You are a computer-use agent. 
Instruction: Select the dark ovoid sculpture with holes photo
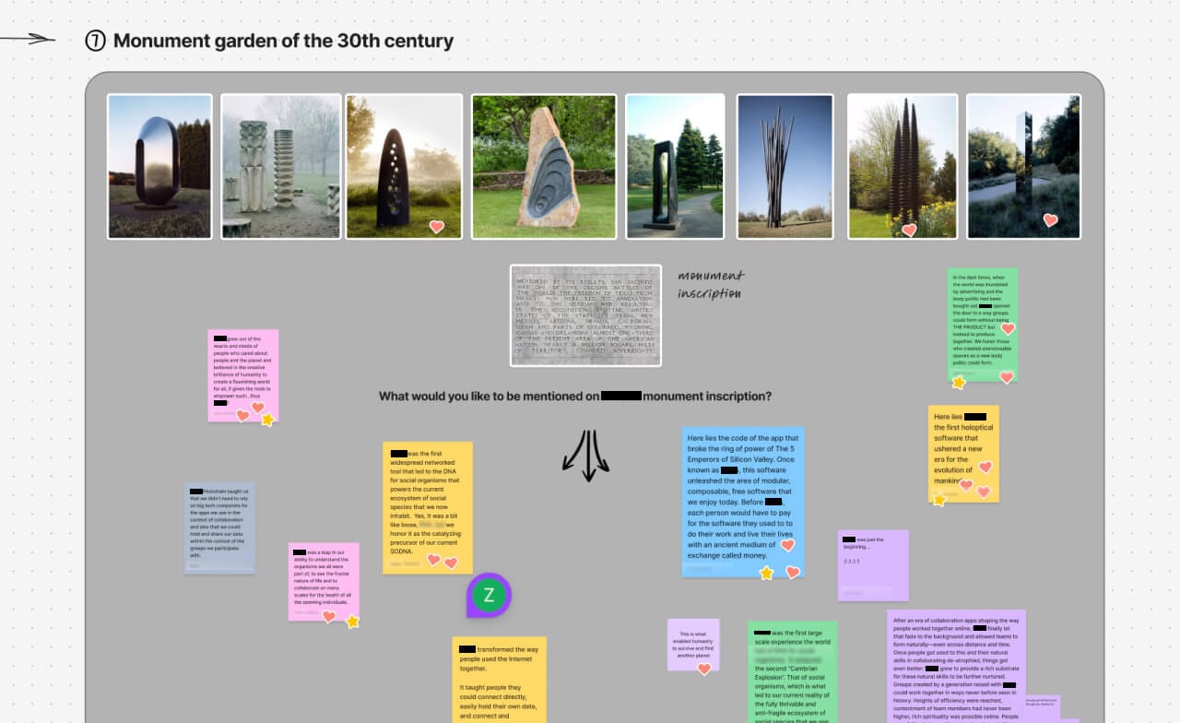pos(404,166)
